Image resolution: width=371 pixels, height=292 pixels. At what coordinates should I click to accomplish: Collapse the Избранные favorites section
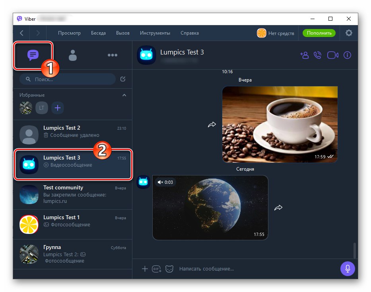point(124,95)
